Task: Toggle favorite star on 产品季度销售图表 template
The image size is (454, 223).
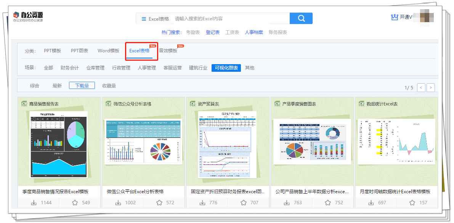Action: [x=327, y=204]
